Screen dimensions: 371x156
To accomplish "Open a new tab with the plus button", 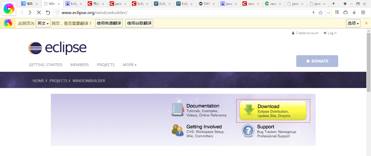I will coord(334,4).
